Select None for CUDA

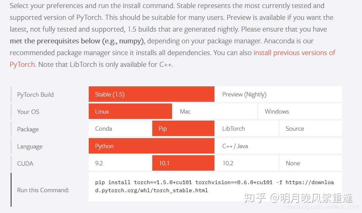(x=311, y=163)
